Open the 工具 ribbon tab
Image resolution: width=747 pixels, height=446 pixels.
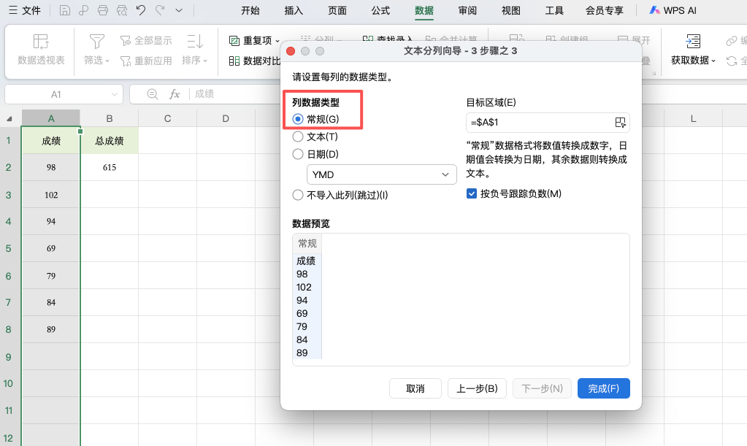pos(554,10)
